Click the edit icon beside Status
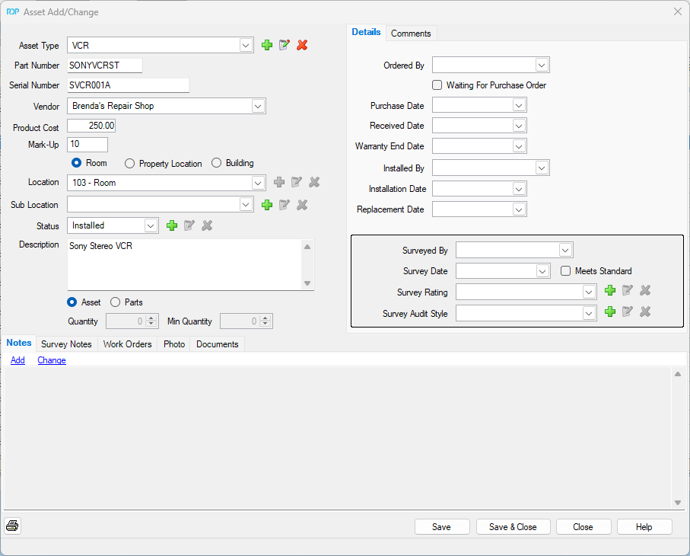 pyautogui.click(x=189, y=225)
